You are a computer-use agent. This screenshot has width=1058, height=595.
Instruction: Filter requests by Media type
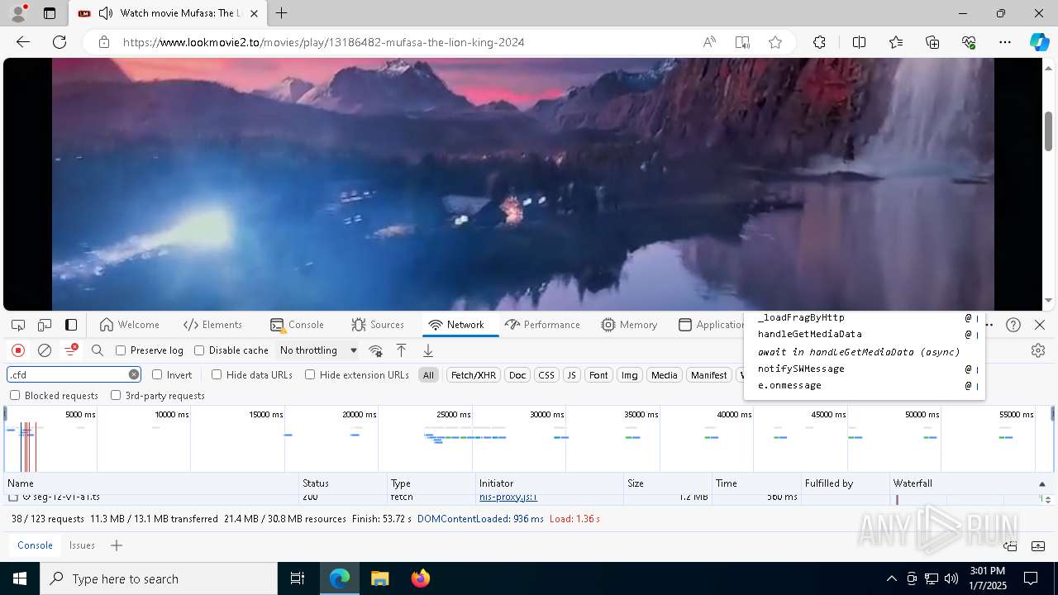pos(664,375)
